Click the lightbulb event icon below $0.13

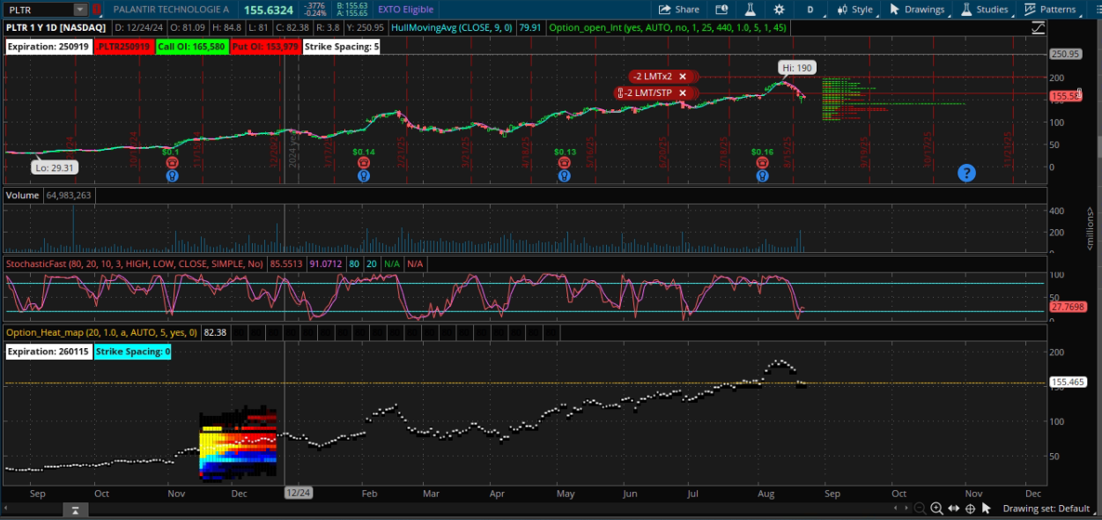click(x=565, y=175)
